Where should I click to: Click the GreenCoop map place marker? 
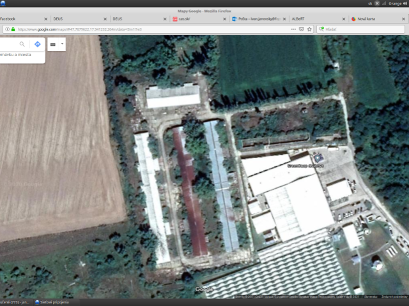click(318, 158)
